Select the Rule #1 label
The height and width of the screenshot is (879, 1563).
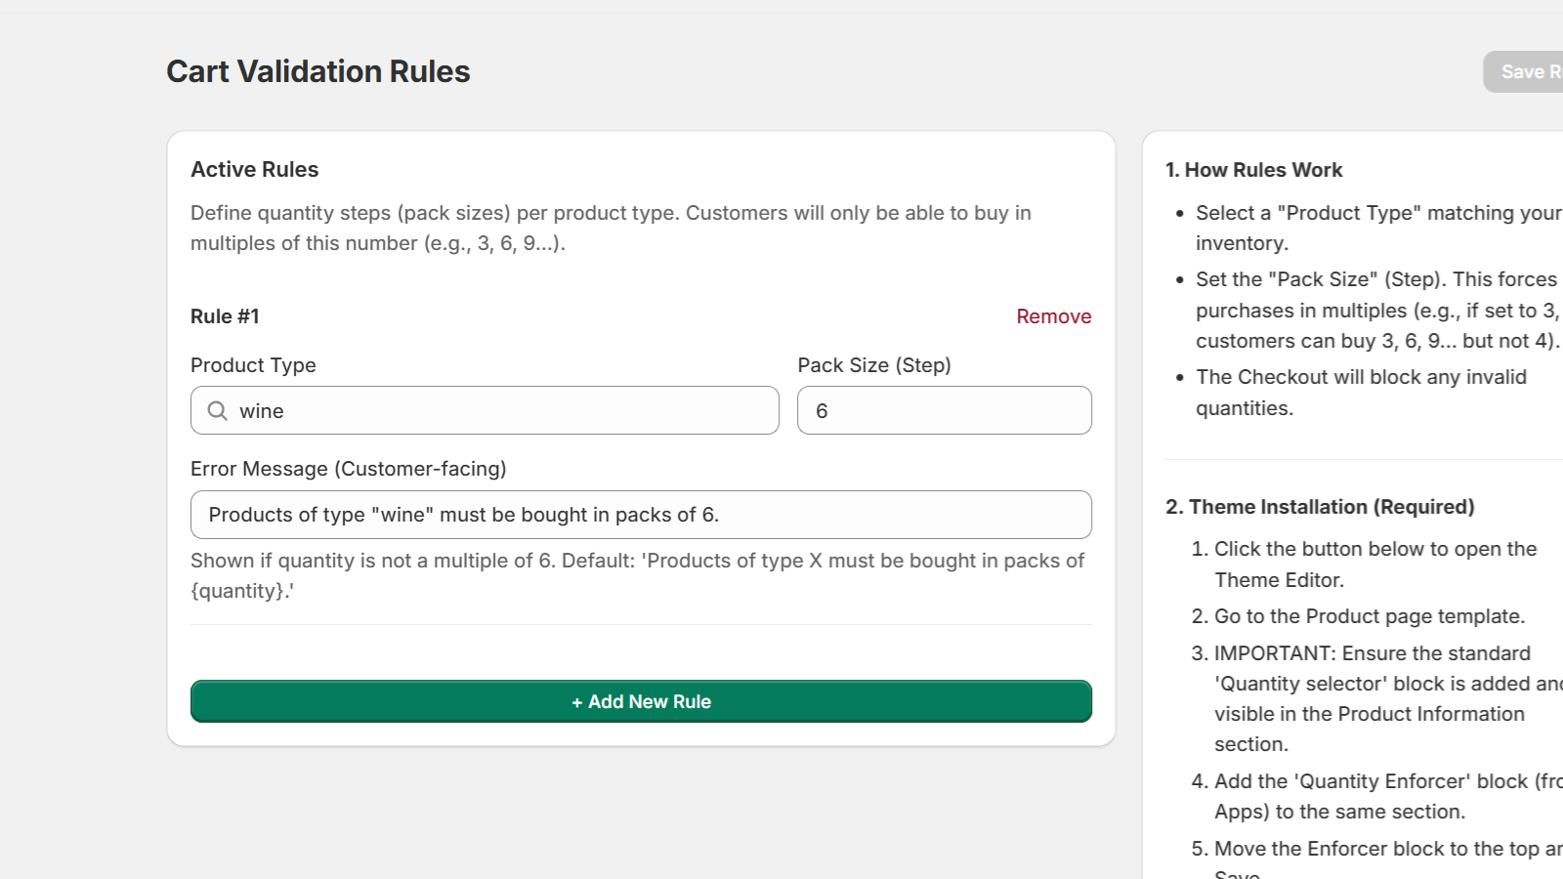(x=225, y=316)
